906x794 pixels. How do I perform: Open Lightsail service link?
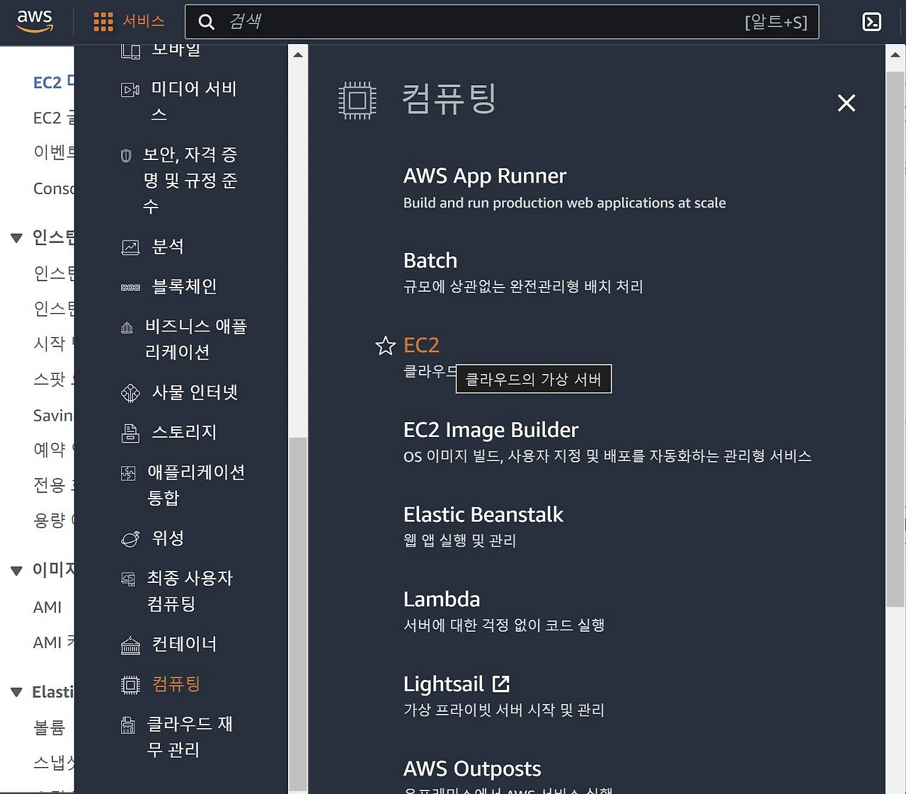(443, 684)
